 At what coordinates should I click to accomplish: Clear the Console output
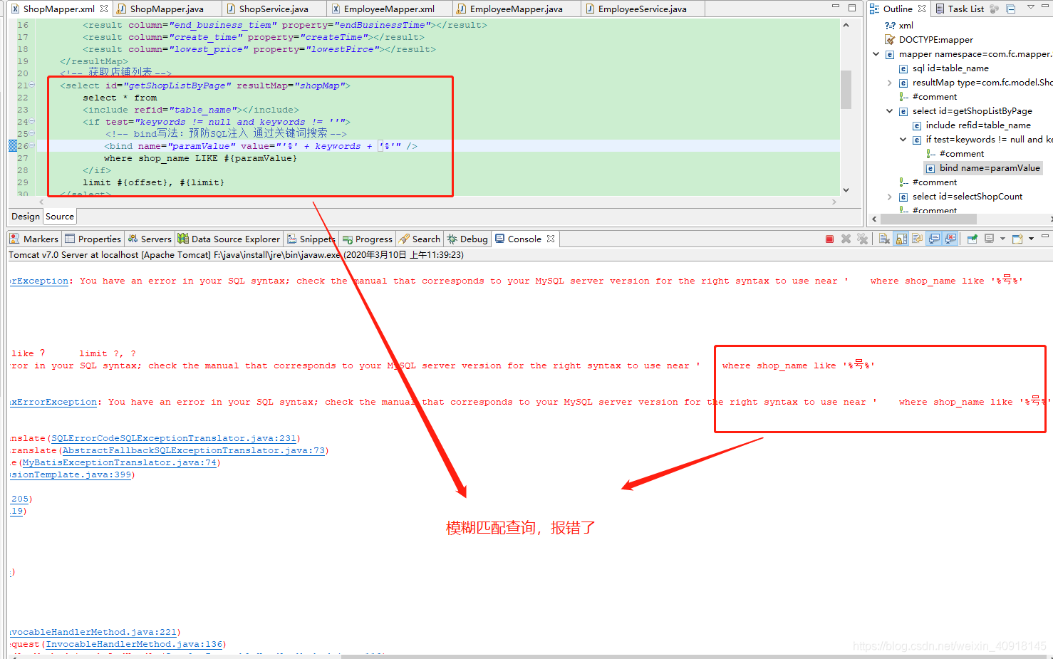coord(884,238)
